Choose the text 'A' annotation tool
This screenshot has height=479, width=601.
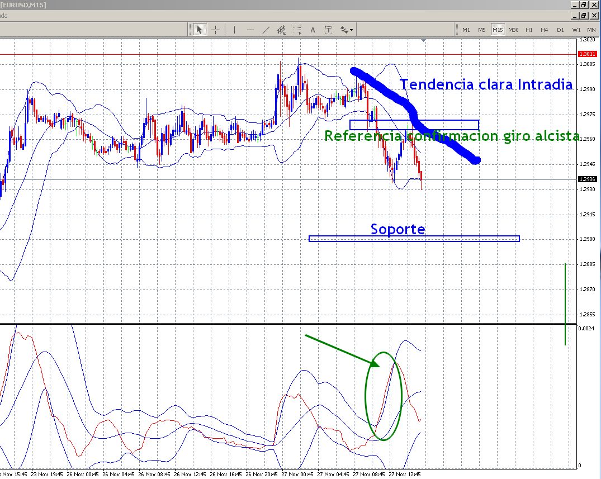pyautogui.click(x=313, y=30)
